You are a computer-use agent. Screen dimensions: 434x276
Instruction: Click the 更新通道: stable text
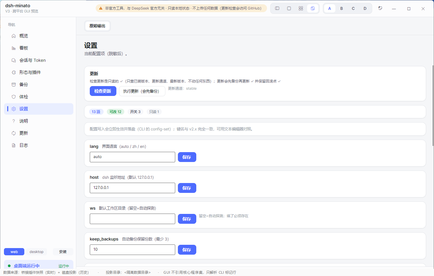(x=182, y=88)
